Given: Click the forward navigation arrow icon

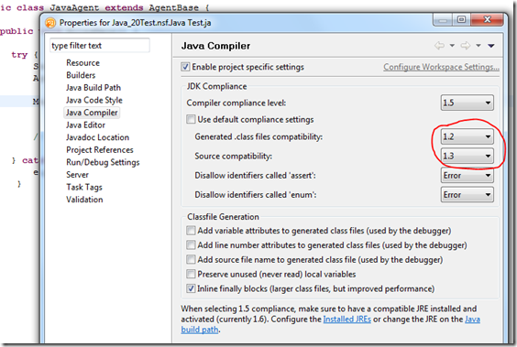Looking at the screenshot, I should tap(466, 46).
